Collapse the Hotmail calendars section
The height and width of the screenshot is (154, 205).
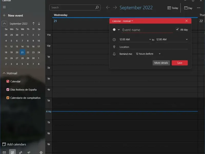[4, 73]
